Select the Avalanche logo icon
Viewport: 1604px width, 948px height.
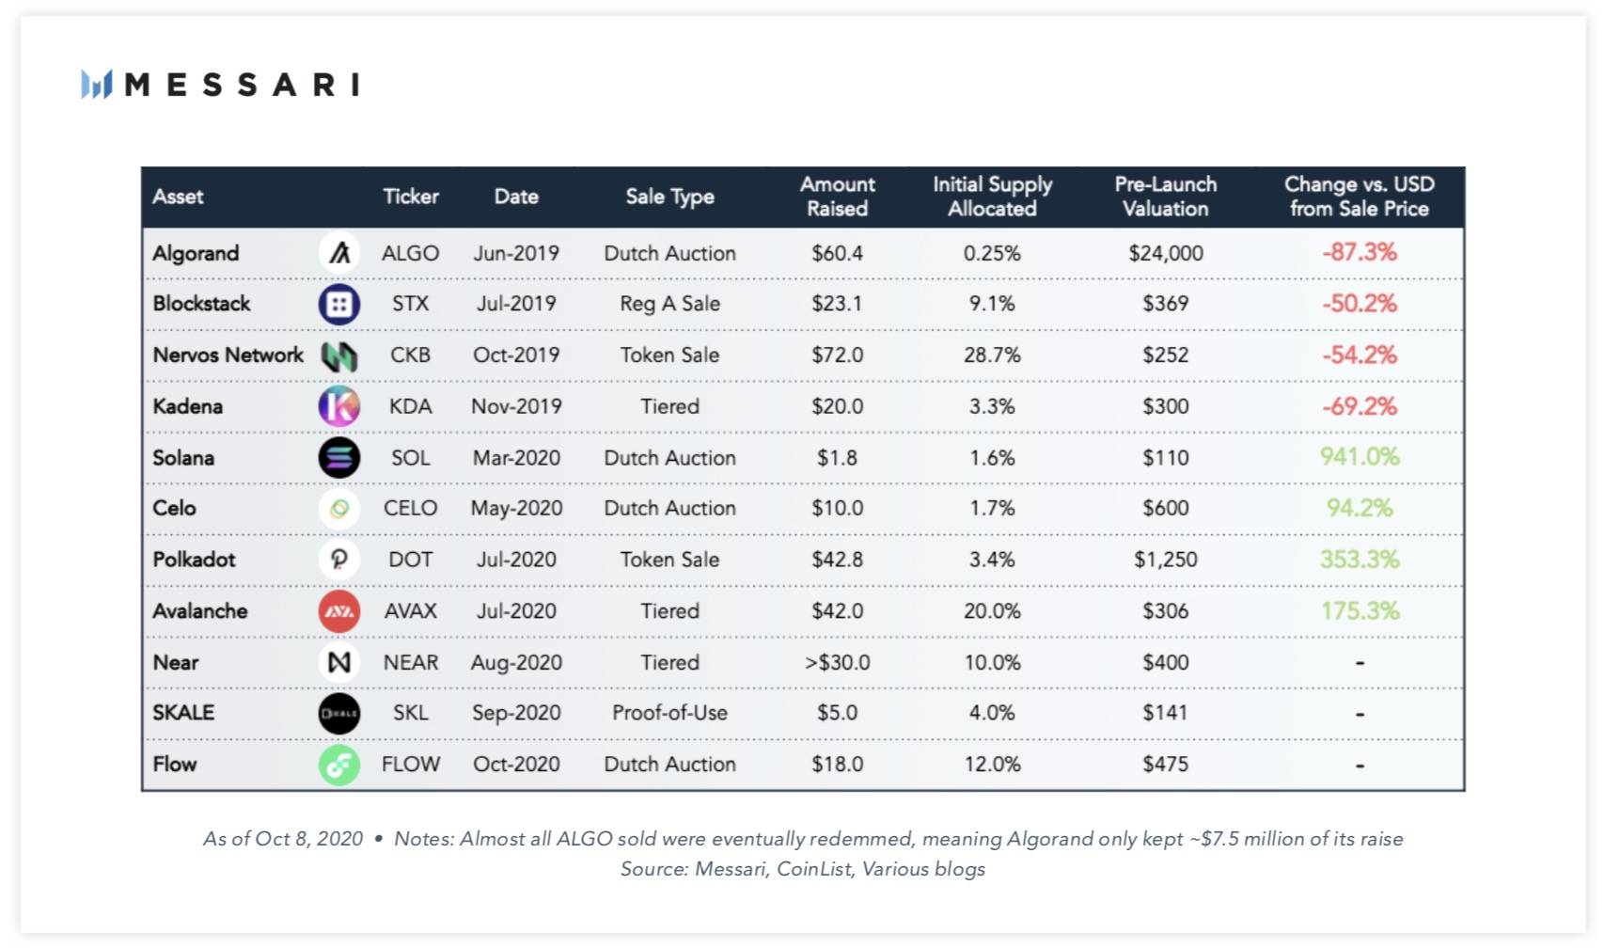tap(338, 611)
